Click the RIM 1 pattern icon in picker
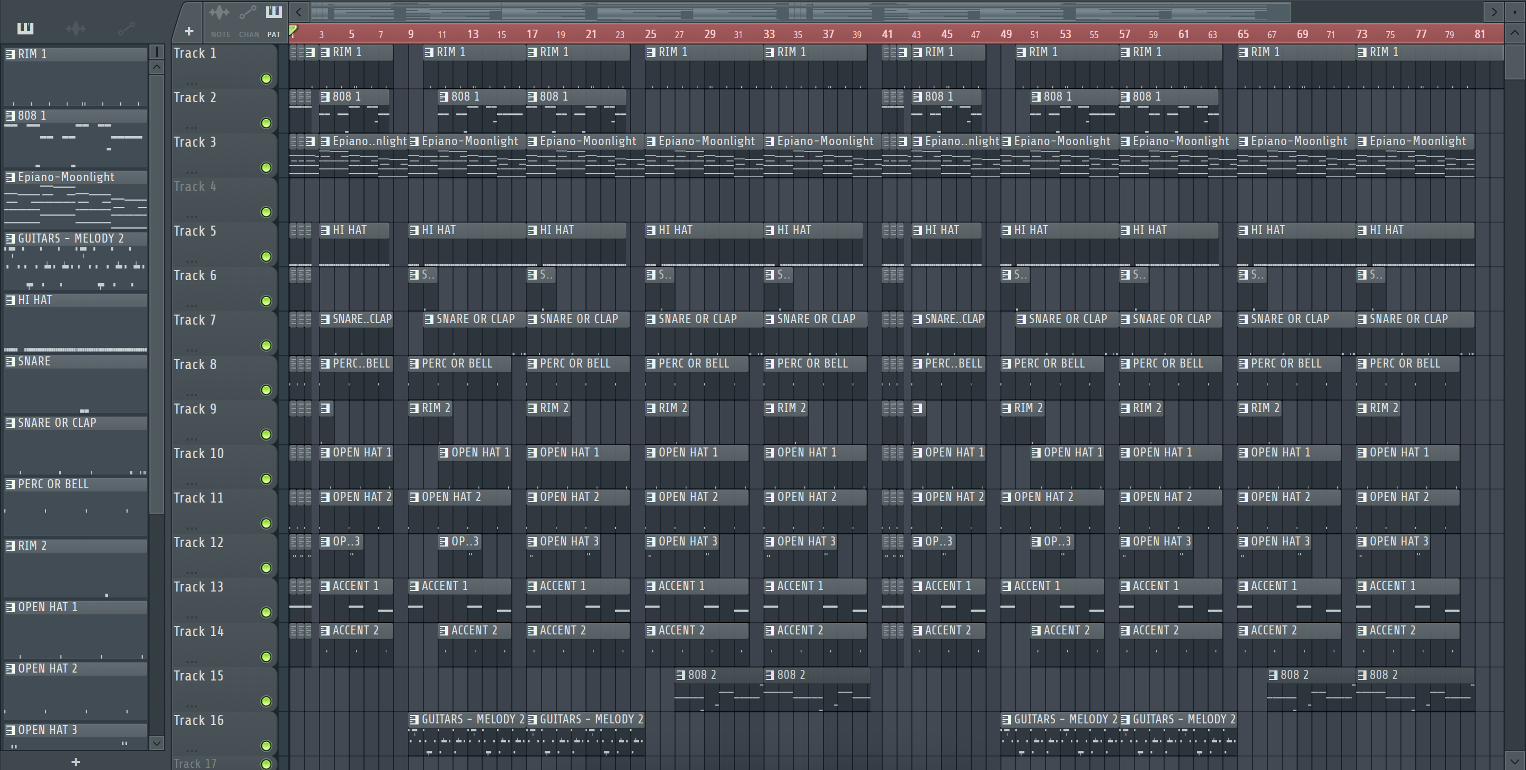 [x=10, y=55]
